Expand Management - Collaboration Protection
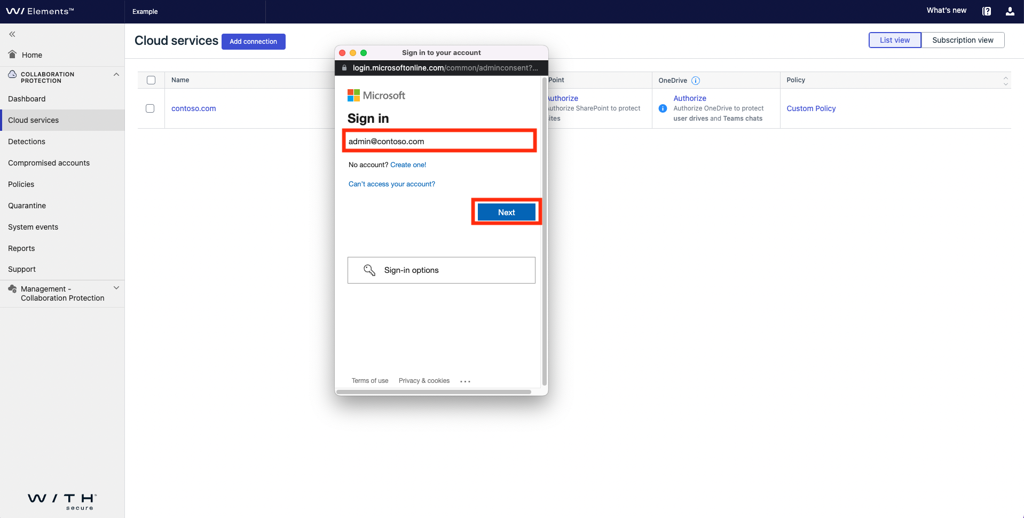 tap(116, 287)
